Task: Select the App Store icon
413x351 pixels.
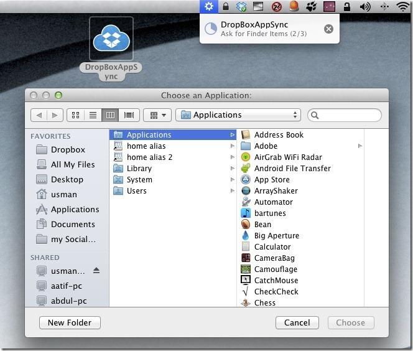Action: (246, 179)
